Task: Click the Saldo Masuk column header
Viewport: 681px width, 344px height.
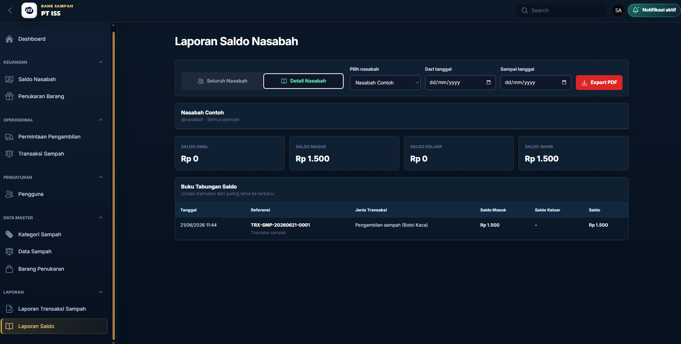Action: tap(493, 210)
